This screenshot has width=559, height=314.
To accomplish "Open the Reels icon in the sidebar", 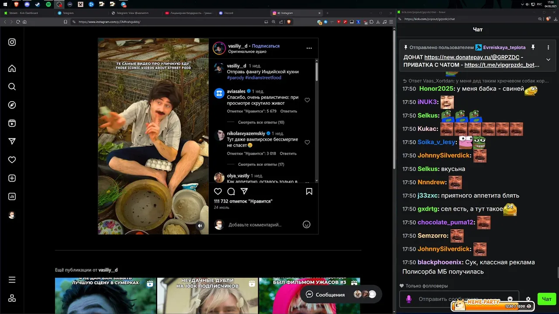I will (12, 123).
